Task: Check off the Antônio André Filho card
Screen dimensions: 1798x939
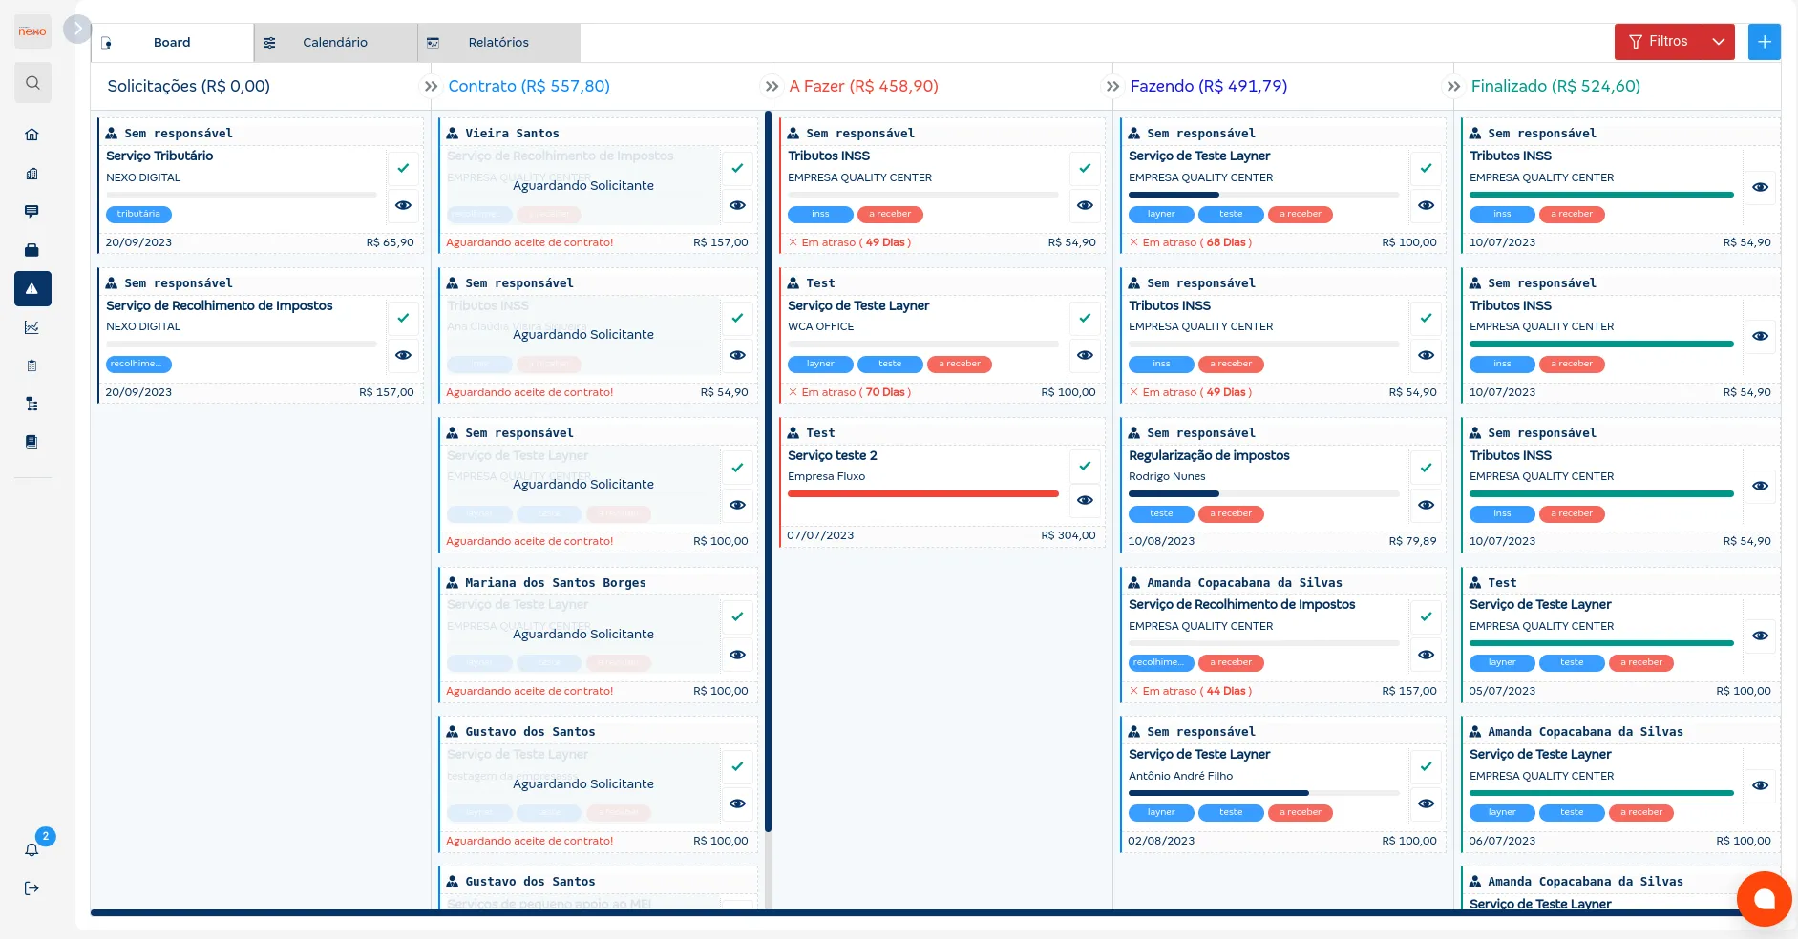Action: 1426,766
